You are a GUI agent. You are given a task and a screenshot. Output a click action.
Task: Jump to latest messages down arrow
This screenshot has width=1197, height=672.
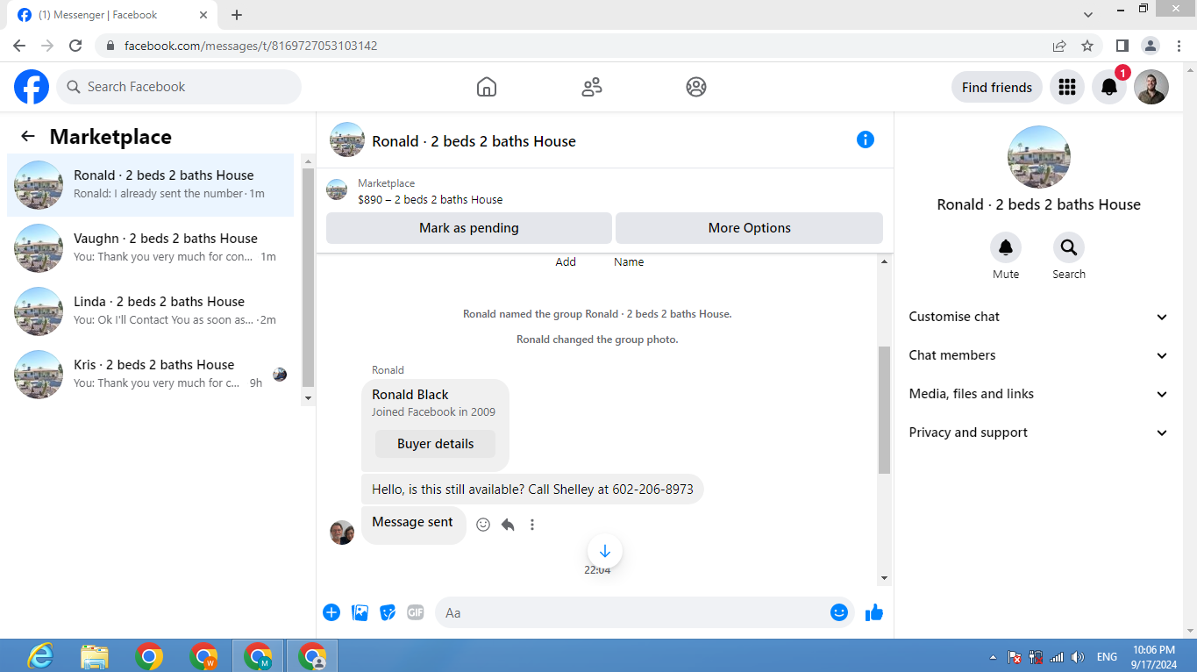pyautogui.click(x=605, y=551)
